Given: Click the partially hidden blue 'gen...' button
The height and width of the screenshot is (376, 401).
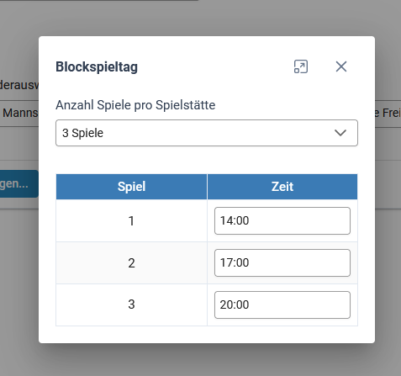Looking at the screenshot, I should tap(18, 183).
